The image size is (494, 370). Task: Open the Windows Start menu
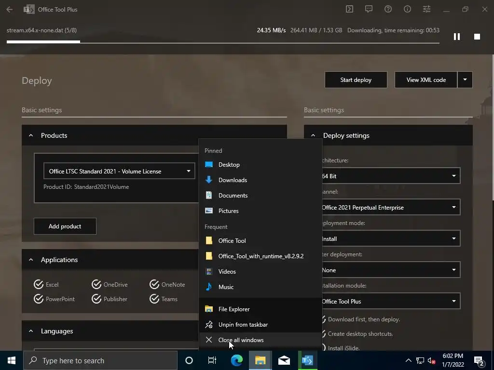click(x=12, y=360)
